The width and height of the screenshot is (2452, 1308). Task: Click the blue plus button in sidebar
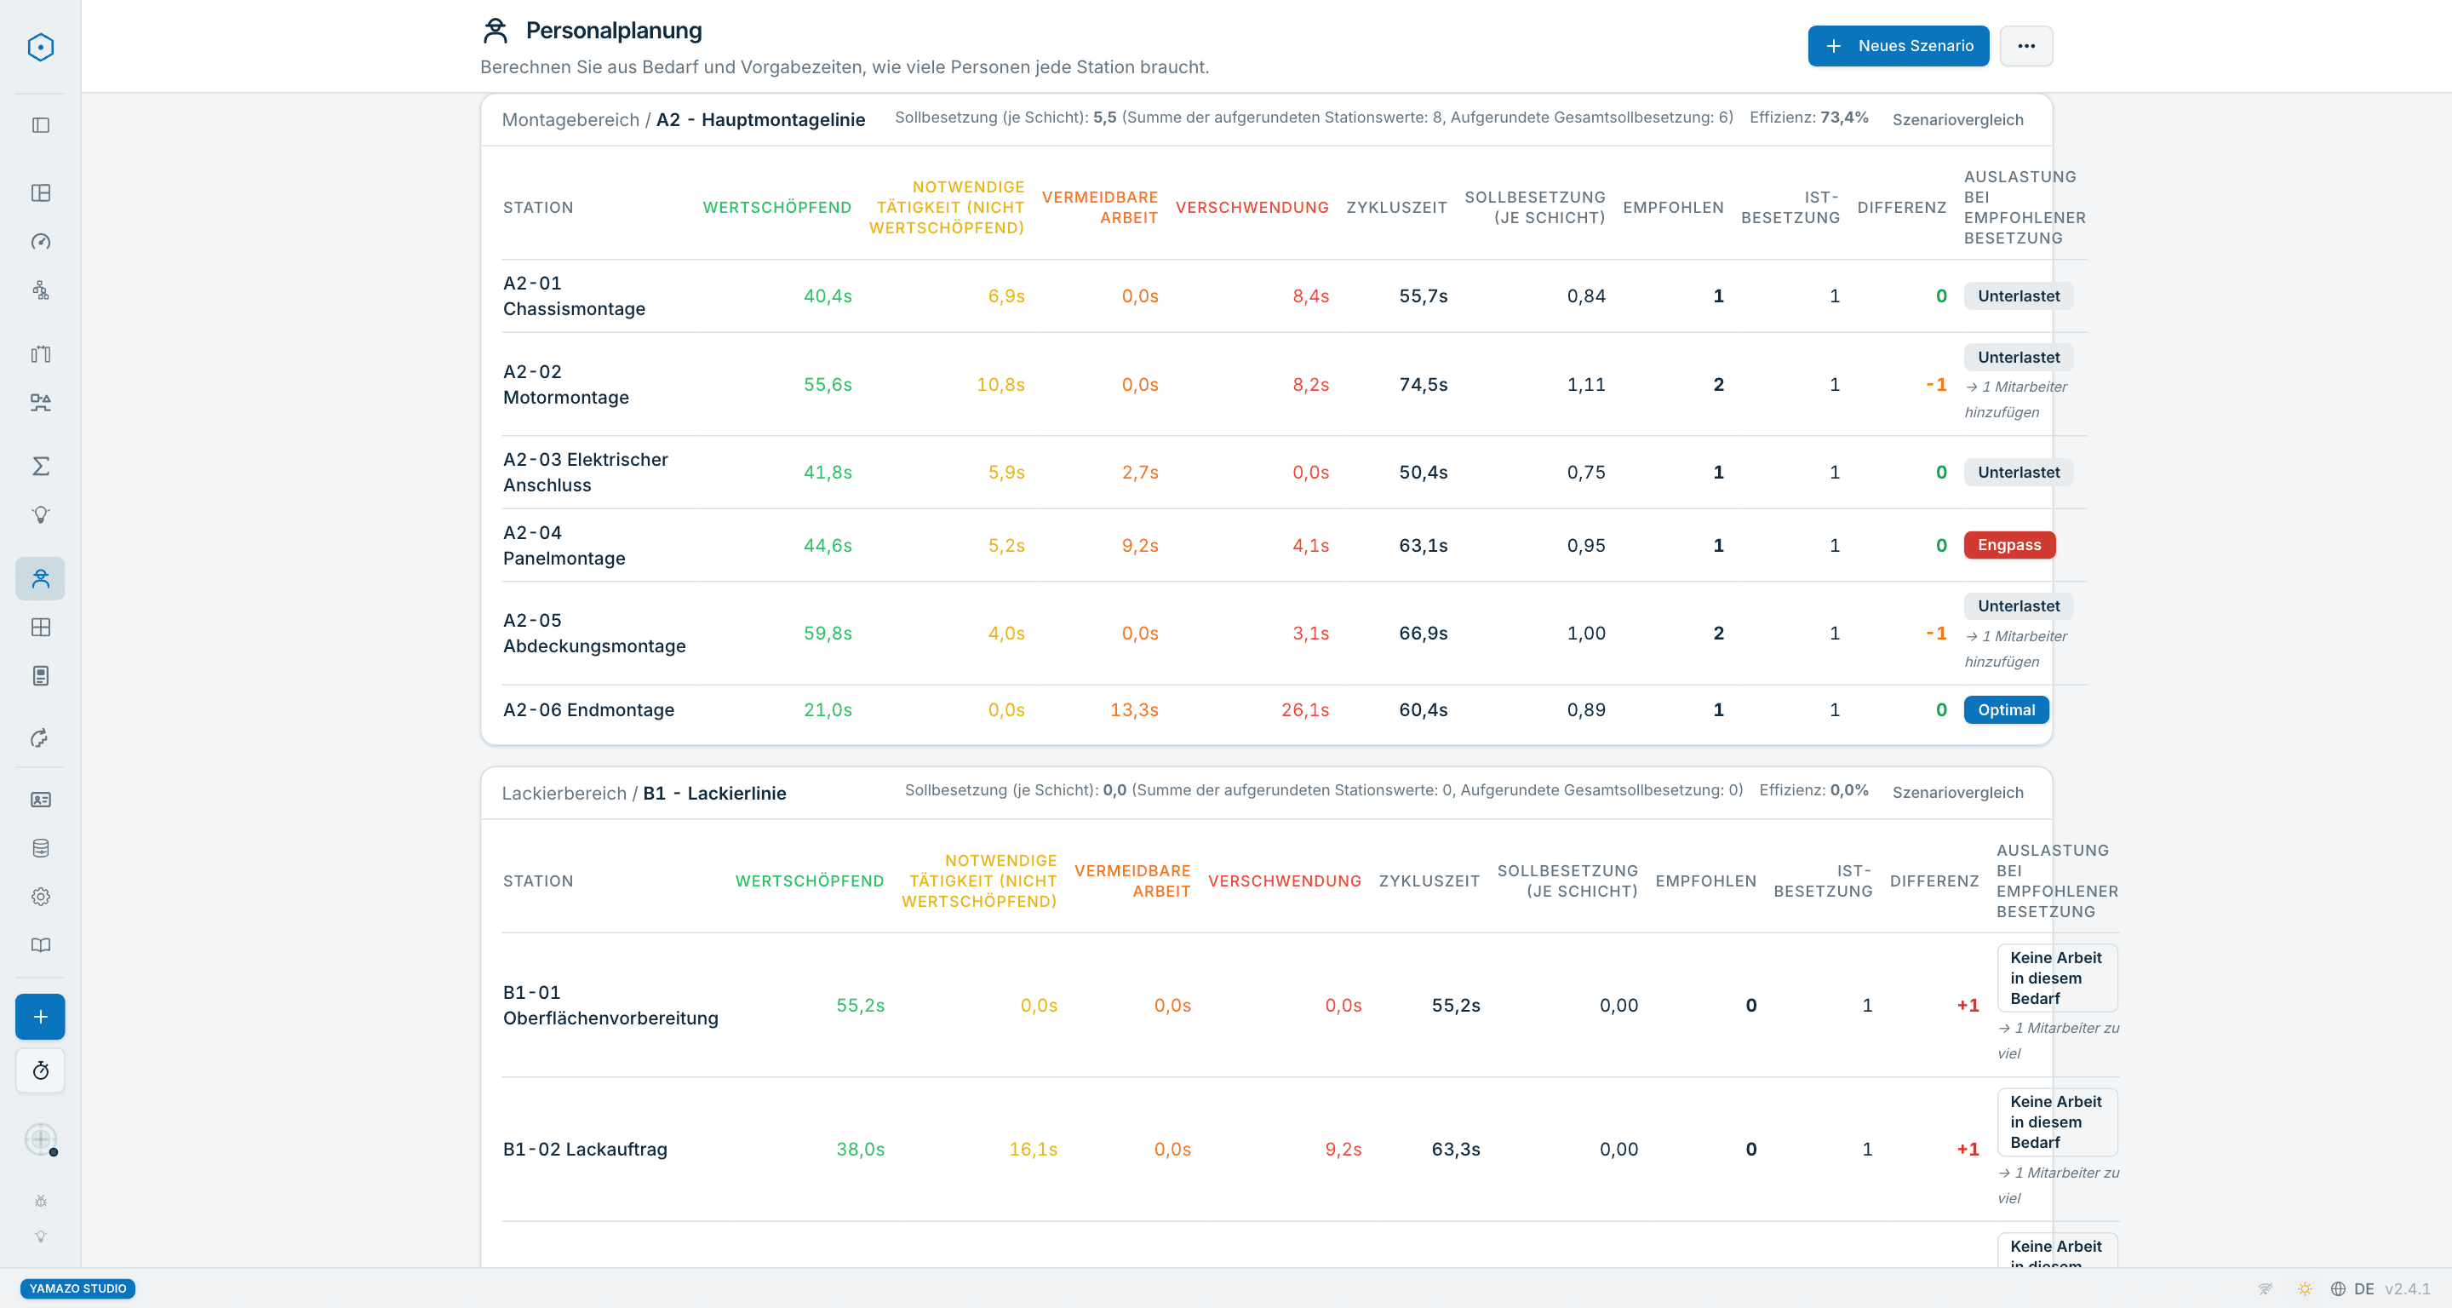click(x=40, y=1017)
